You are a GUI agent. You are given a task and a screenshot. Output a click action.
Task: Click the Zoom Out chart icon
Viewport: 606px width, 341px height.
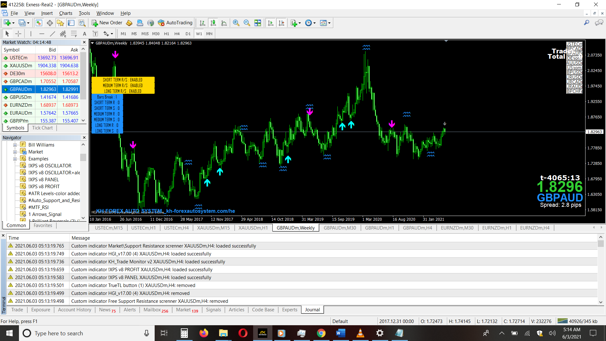click(247, 23)
